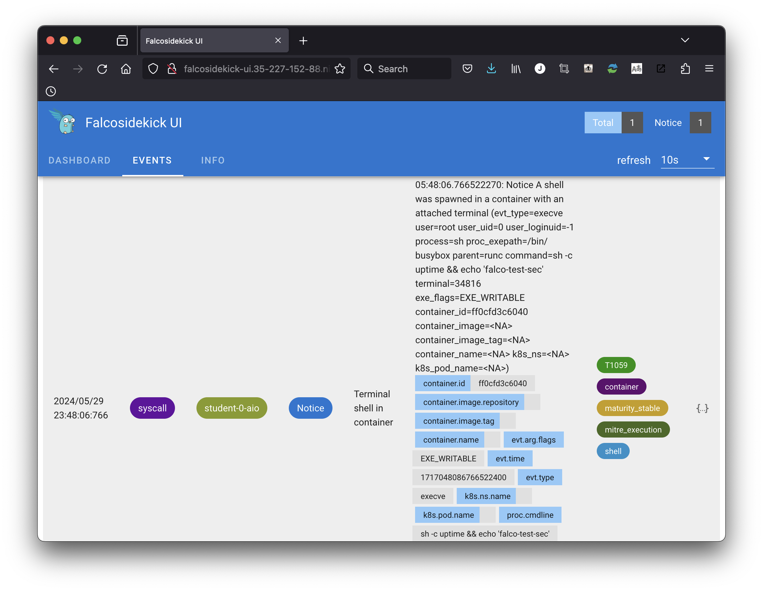Click the open-in-external-window extension icon
763x591 pixels.
coord(661,69)
